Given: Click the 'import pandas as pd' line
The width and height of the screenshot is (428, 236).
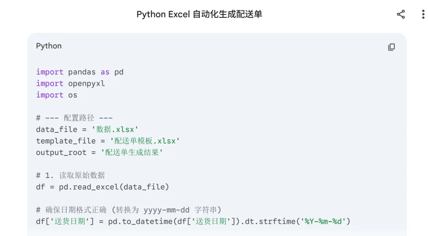Looking at the screenshot, I should pyautogui.click(x=80, y=72).
